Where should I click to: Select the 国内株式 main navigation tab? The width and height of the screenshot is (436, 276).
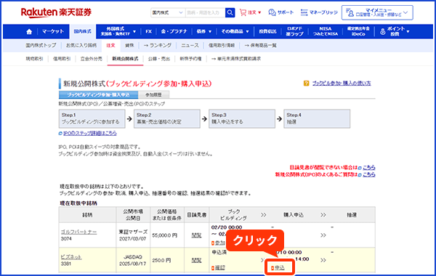tap(83, 31)
